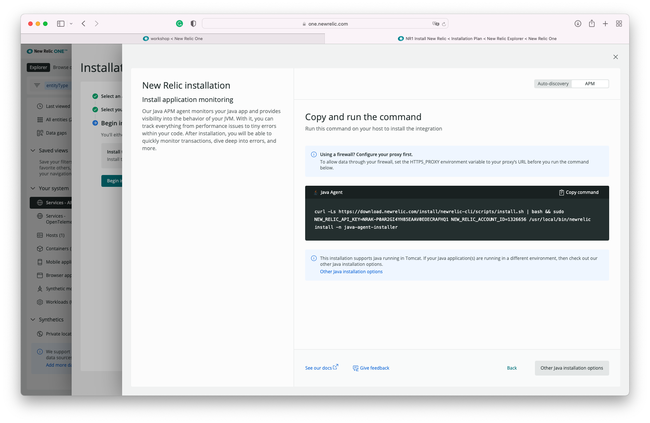Click the translate icon in address bar
Image resolution: width=650 pixels, height=423 pixels.
pos(435,24)
